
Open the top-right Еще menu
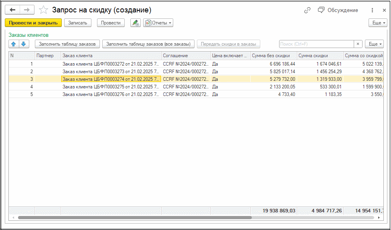[378, 23]
